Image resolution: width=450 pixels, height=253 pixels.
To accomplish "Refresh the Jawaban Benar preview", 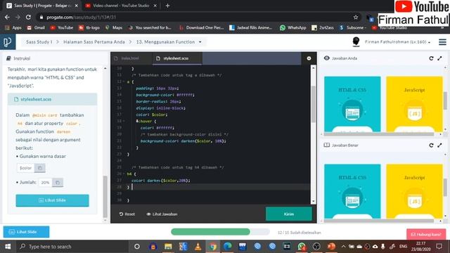I will tap(431, 145).
